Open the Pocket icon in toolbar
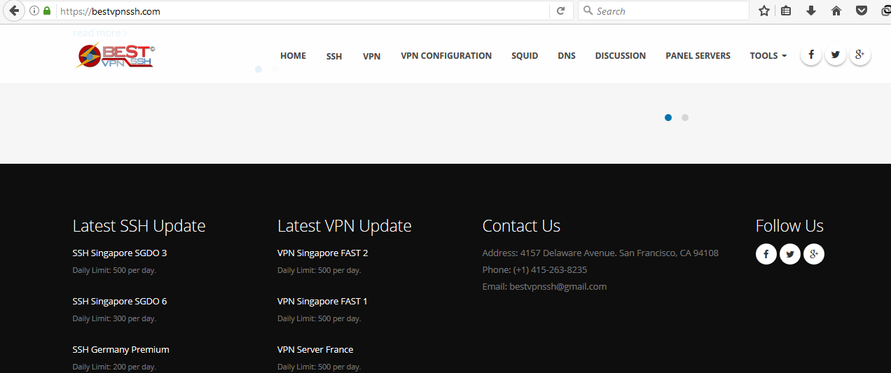Image resolution: width=891 pixels, height=373 pixels. pyautogui.click(x=861, y=10)
